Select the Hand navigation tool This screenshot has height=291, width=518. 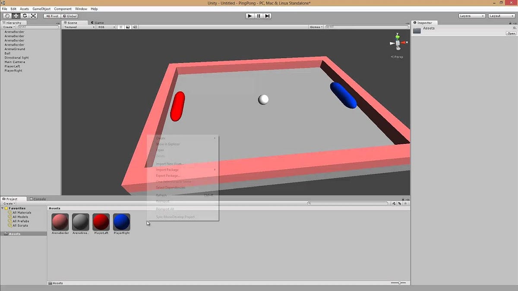[6, 16]
